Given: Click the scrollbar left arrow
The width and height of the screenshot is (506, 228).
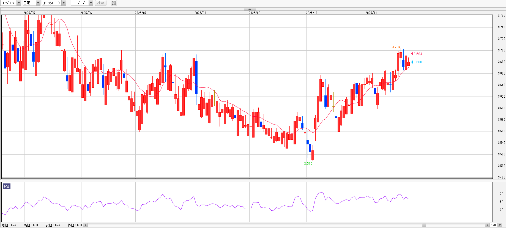Looking at the screenshot, I should [85, 225].
